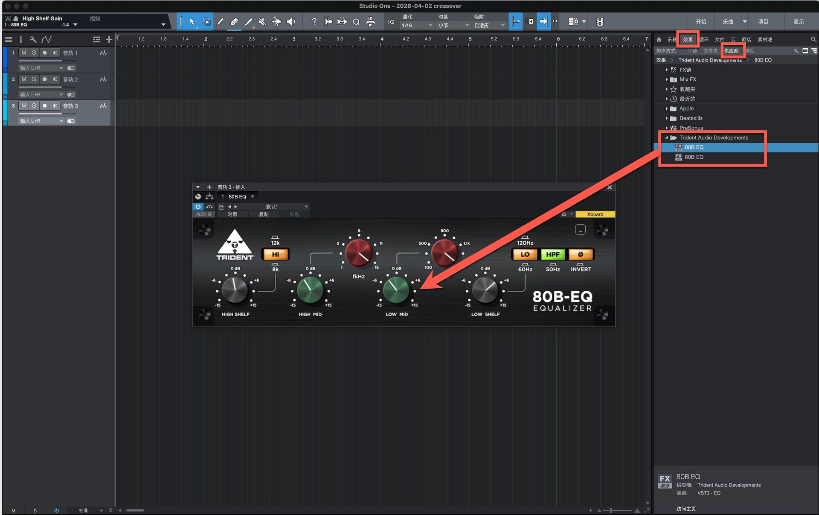The image size is (819, 515).
Task: Open the track list icon
Action: click(x=9, y=39)
